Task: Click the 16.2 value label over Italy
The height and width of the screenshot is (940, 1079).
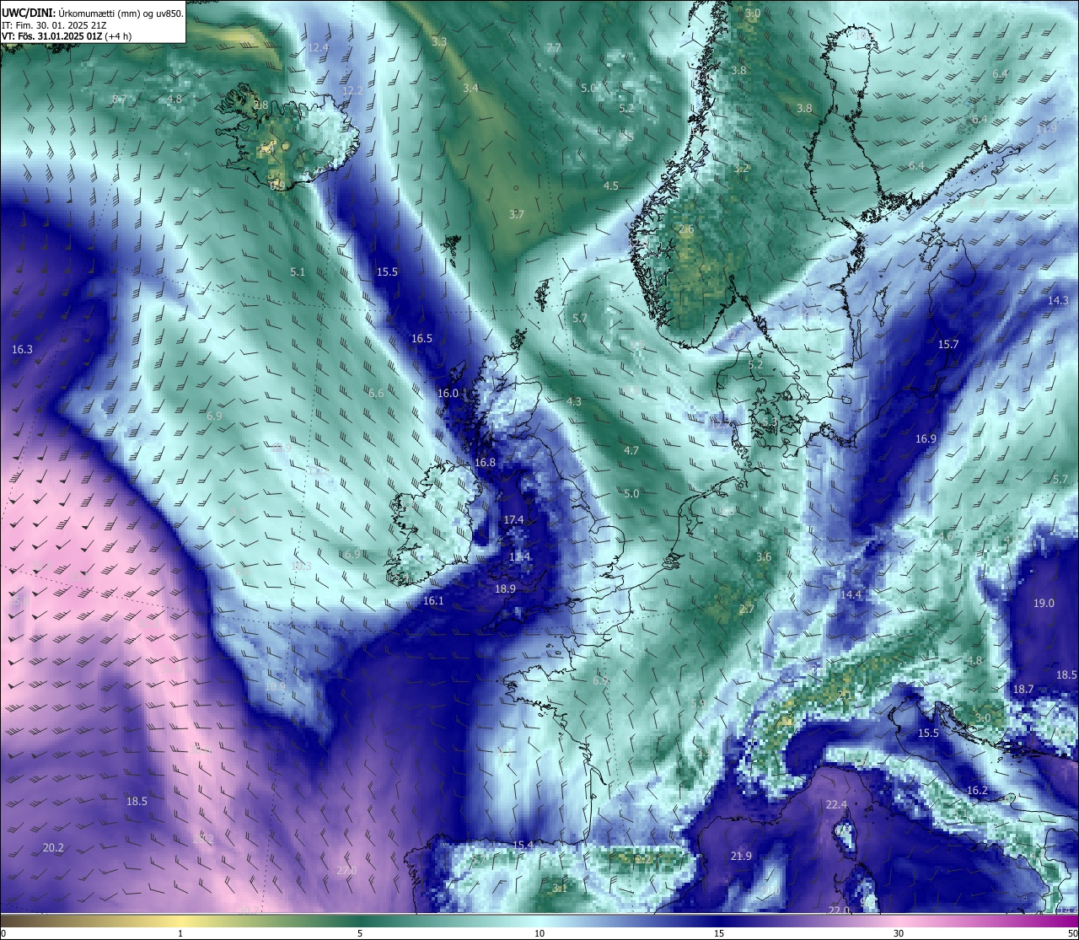Action: click(x=977, y=790)
